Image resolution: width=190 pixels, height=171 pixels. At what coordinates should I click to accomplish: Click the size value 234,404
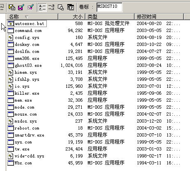(x=74, y=149)
